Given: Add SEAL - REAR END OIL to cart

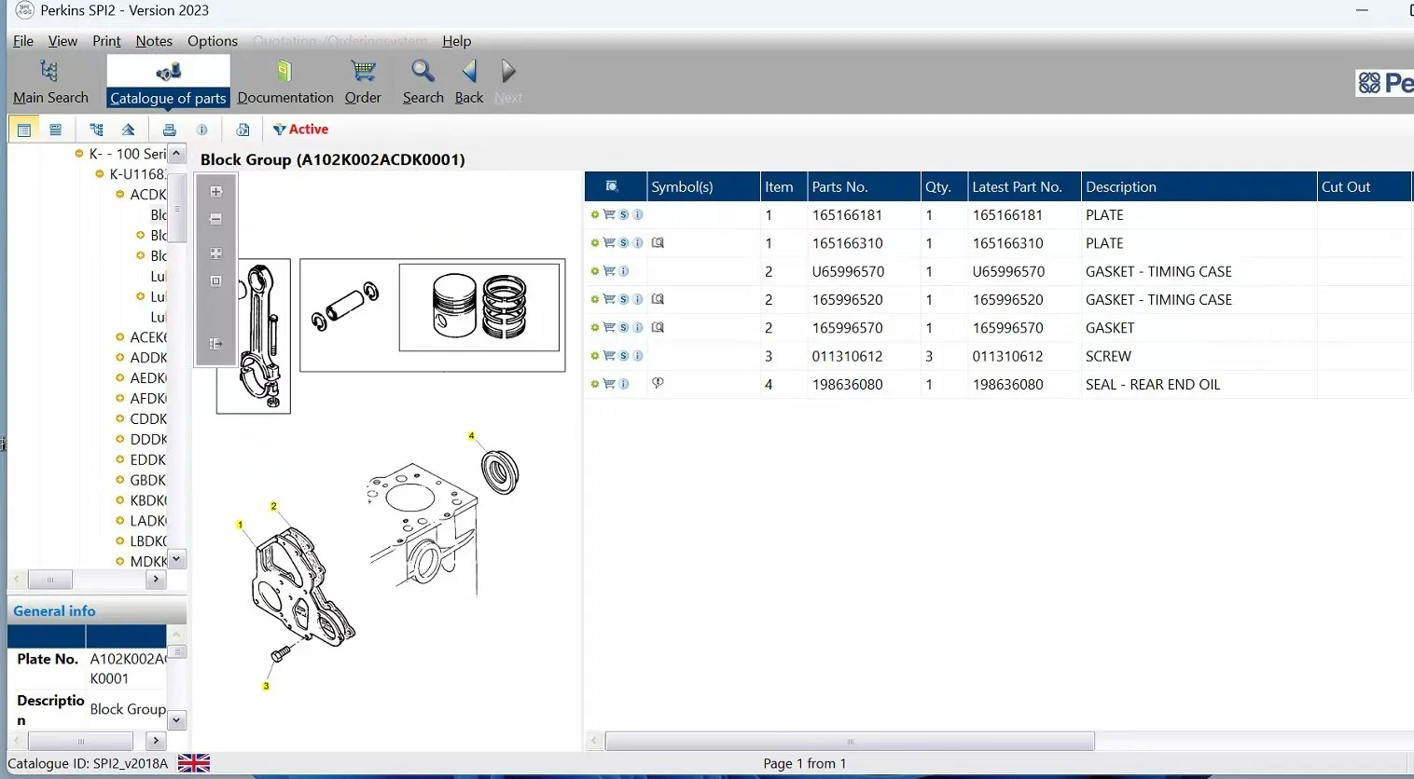Looking at the screenshot, I should pos(609,384).
